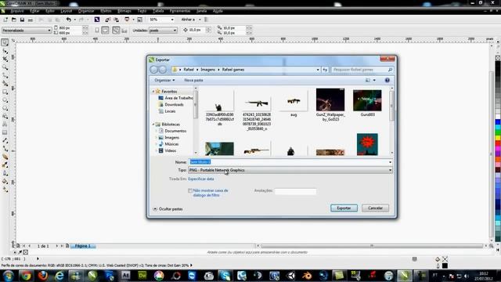Click the Import icon in standard toolbar
Image resolution: width=501 pixels, height=282 pixels.
pyautogui.click(x=108, y=20)
